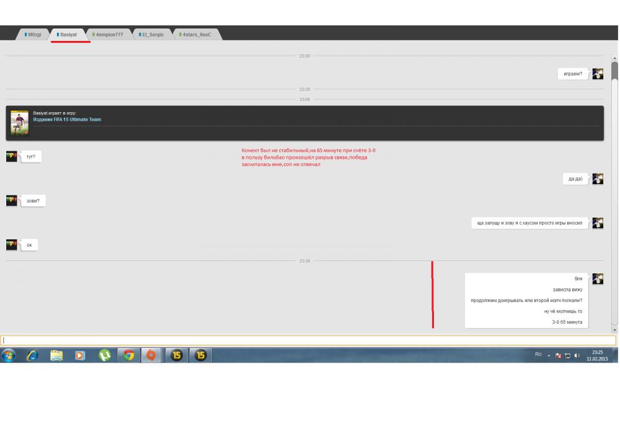Click the 'зови?' message bubble

(33, 201)
